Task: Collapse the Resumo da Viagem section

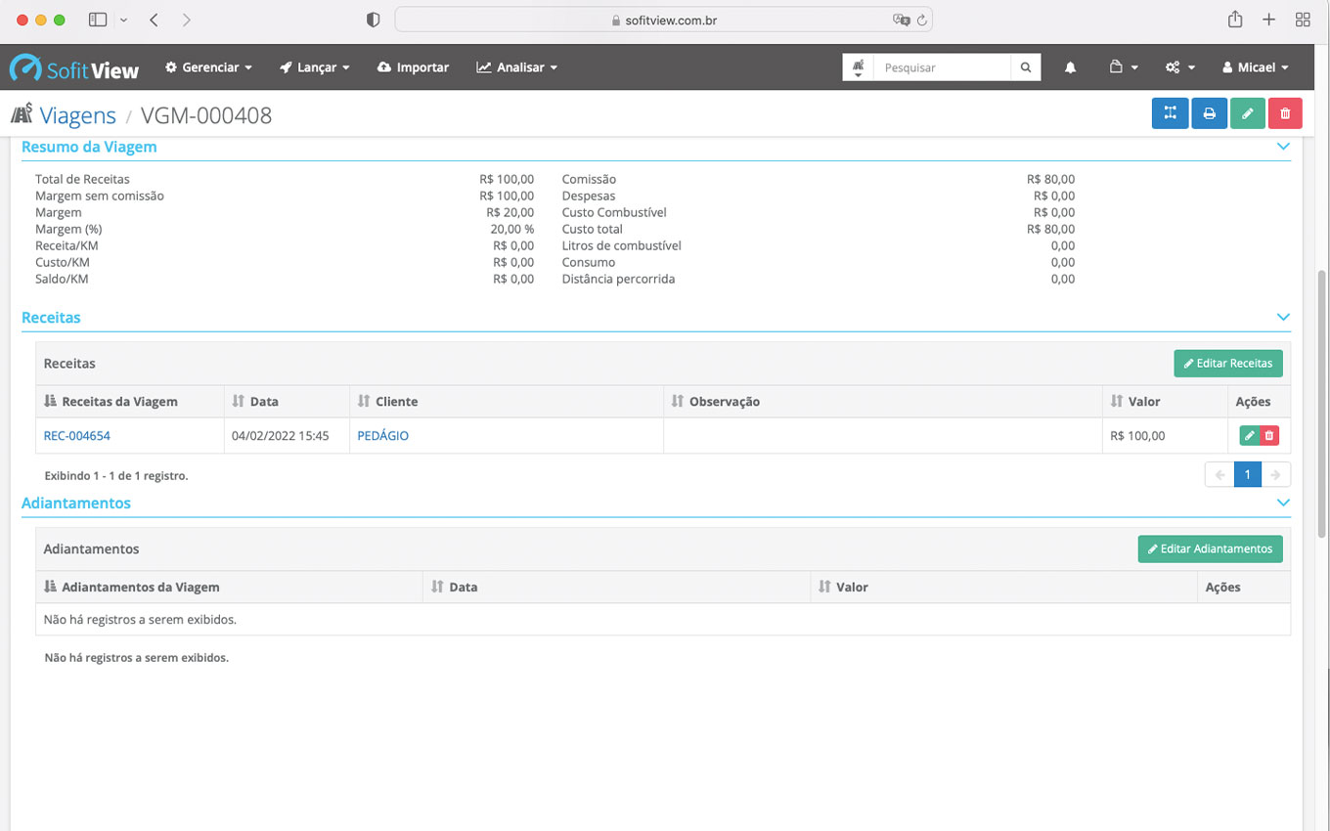Action: pyautogui.click(x=1283, y=147)
